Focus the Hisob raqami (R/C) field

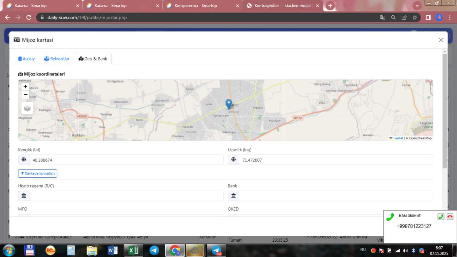click(126, 196)
